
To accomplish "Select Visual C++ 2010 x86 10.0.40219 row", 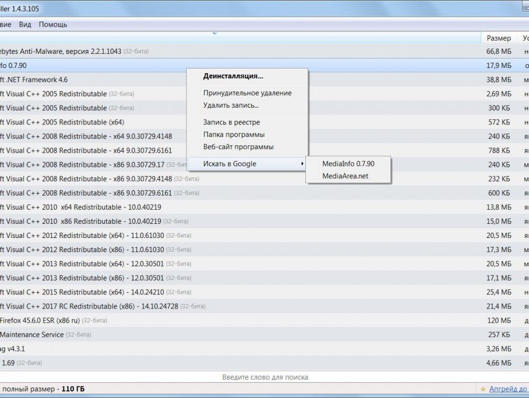I will 264,221.
